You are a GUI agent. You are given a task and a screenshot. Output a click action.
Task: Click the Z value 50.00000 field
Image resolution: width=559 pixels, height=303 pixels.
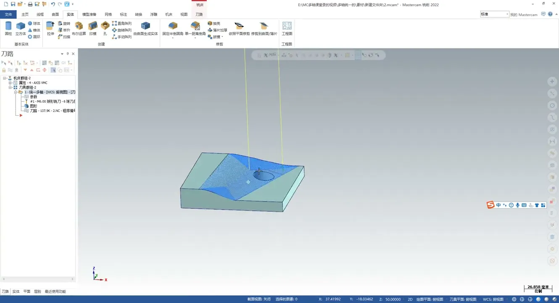click(393, 299)
